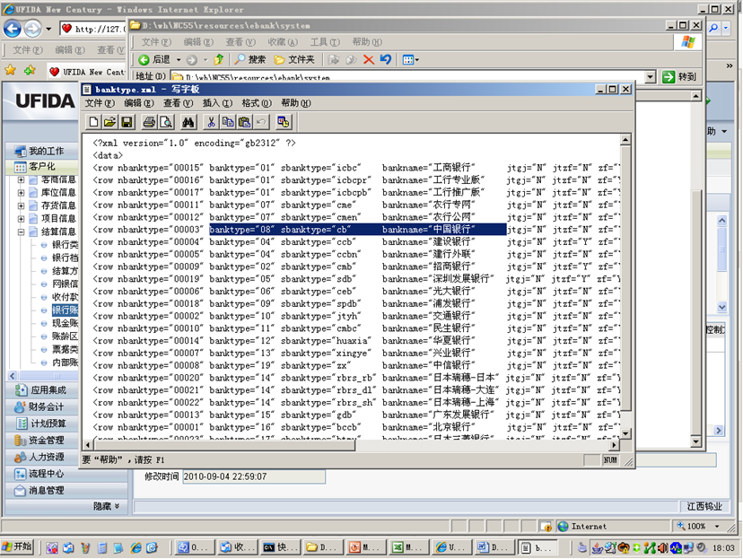
Task: Click the 消息管理 envelope icon in sidebar
Action: tap(20, 491)
